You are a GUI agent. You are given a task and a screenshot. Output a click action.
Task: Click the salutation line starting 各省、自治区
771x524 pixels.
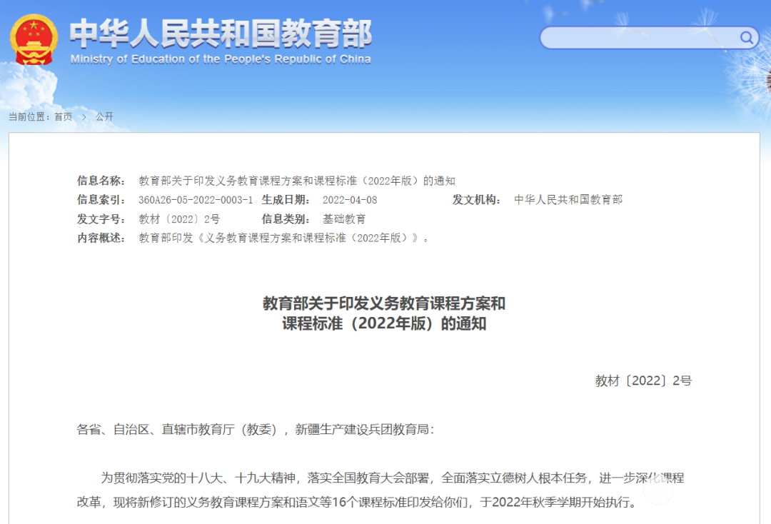click(255, 430)
